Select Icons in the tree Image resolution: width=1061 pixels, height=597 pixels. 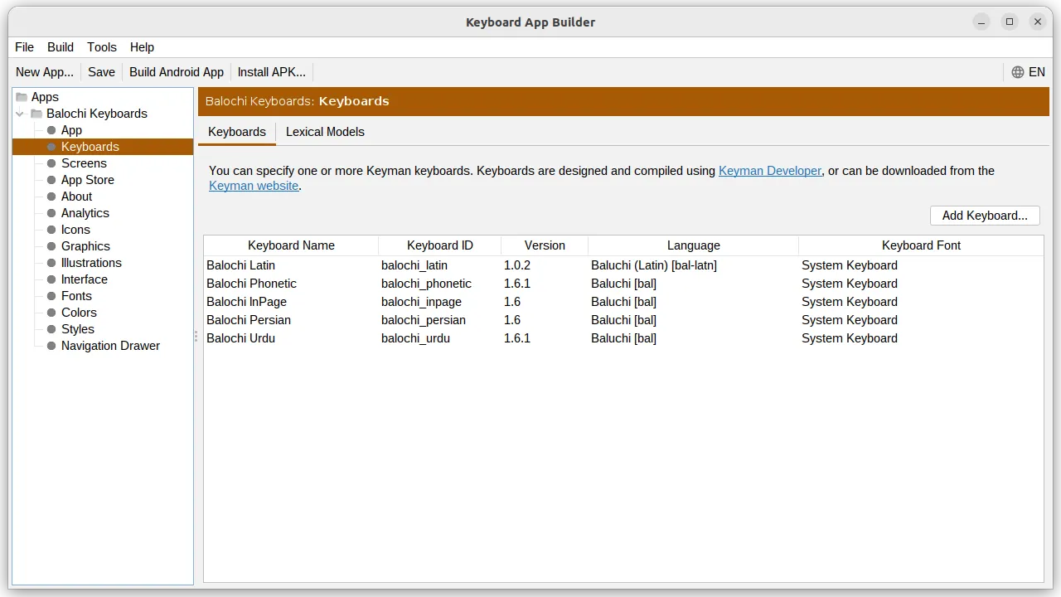click(75, 230)
